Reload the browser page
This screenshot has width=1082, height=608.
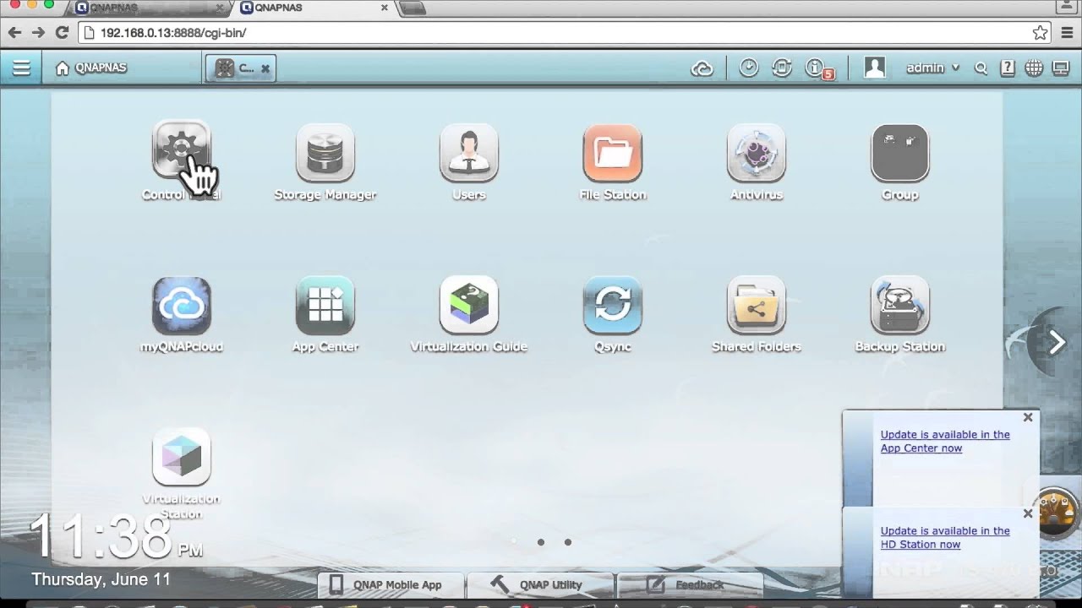pyautogui.click(x=62, y=32)
